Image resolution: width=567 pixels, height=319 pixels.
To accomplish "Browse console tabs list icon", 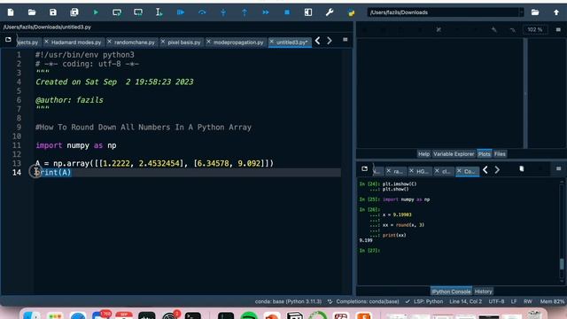I will [364, 169].
